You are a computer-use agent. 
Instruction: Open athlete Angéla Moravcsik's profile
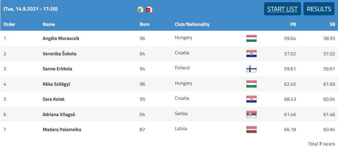(x=61, y=39)
